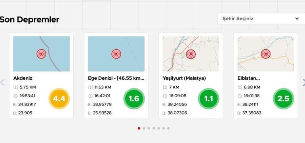Click the depth icon beside 11.63 KM
Screen dimensions: 305x143
click(90, 87)
